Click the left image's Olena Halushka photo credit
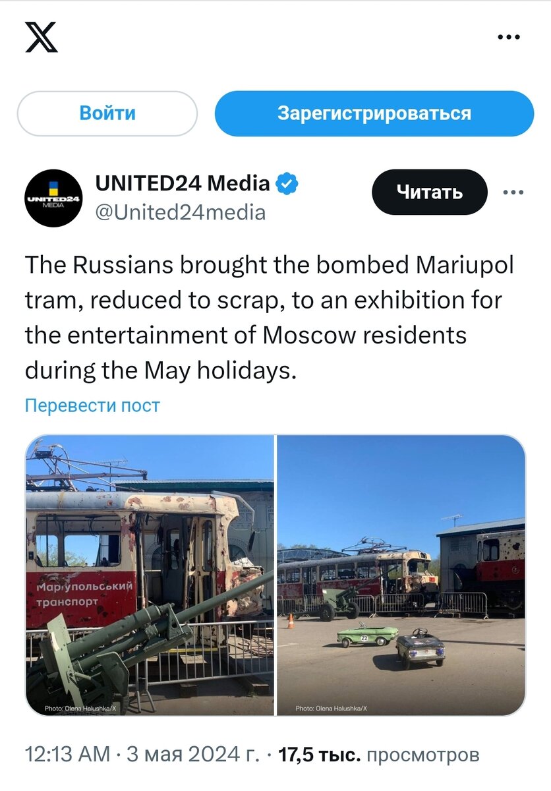Viewport: 551px width, 791px height. [80, 708]
